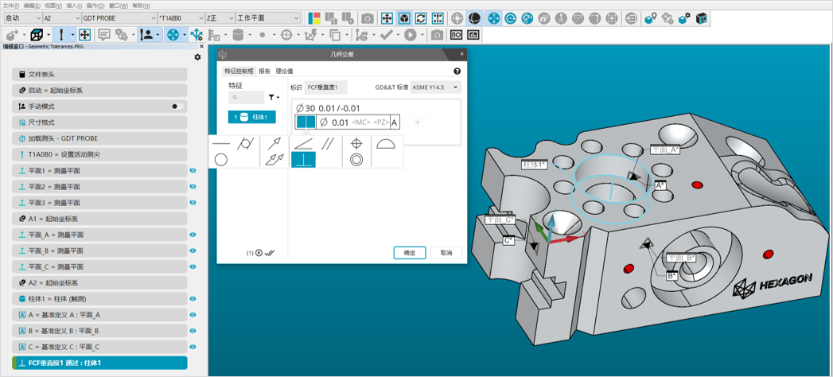Image resolution: width=833 pixels, height=377 pixels.
Task: Select the angularity tolerance symbol
Action: point(303,144)
